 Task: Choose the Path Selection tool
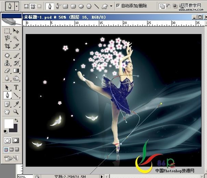point(7,88)
